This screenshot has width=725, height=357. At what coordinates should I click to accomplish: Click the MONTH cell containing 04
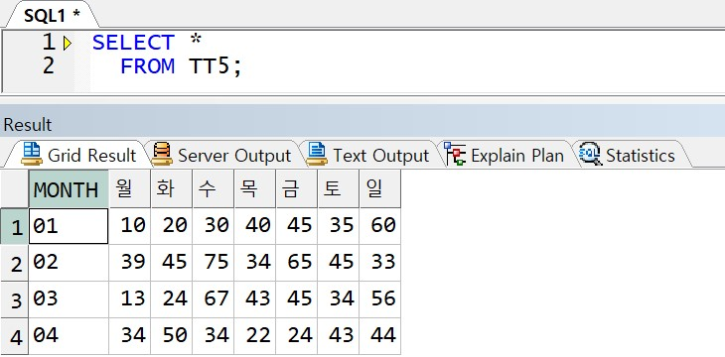[69, 336]
